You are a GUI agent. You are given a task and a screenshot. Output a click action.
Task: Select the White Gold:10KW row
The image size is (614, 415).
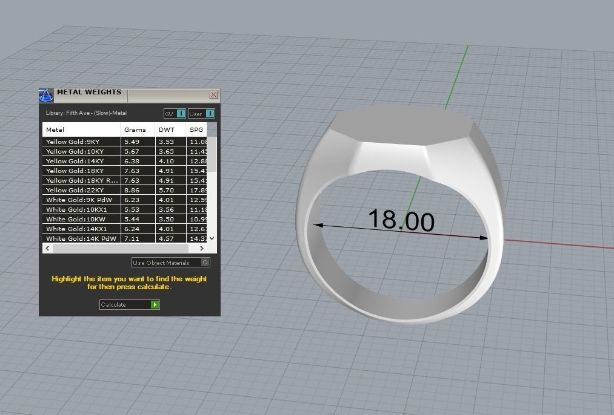tap(124, 219)
